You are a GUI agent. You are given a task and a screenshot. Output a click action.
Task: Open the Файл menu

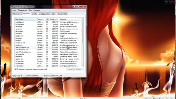[x=14, y=10]
